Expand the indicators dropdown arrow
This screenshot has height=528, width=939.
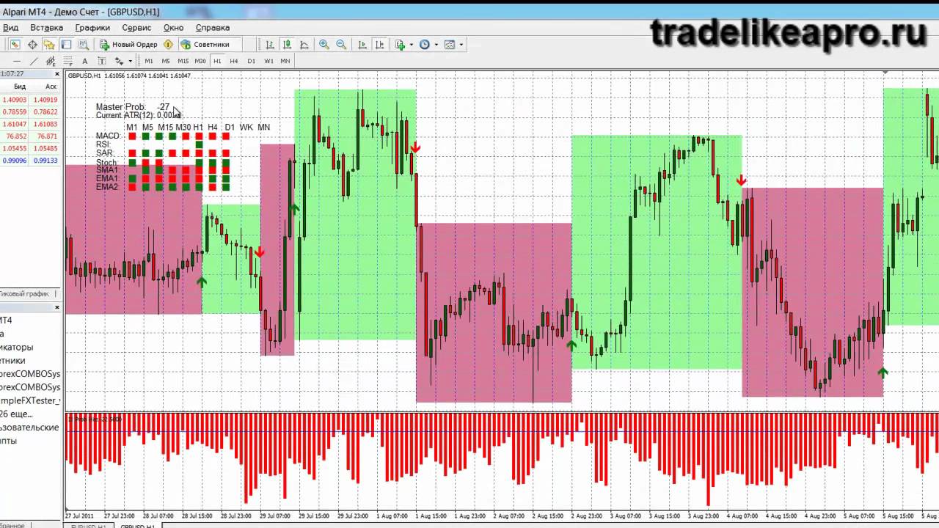coord(411,45)
